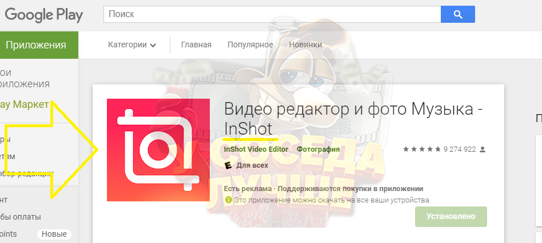Click the Поиск search field

click(272, 14)
